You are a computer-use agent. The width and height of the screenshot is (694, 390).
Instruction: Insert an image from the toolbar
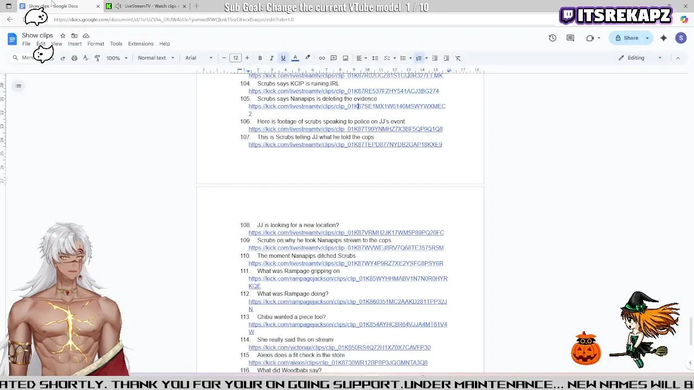click(345, 58)
